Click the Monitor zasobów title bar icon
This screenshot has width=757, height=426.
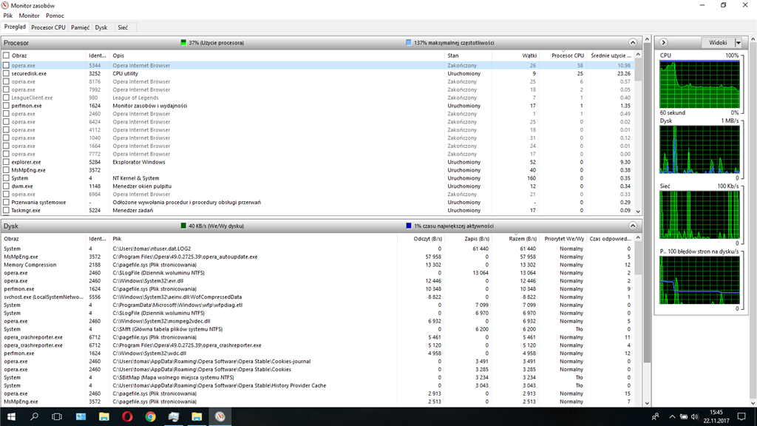5,5
